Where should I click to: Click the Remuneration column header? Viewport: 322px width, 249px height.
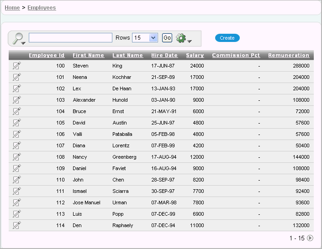point(289,55)
